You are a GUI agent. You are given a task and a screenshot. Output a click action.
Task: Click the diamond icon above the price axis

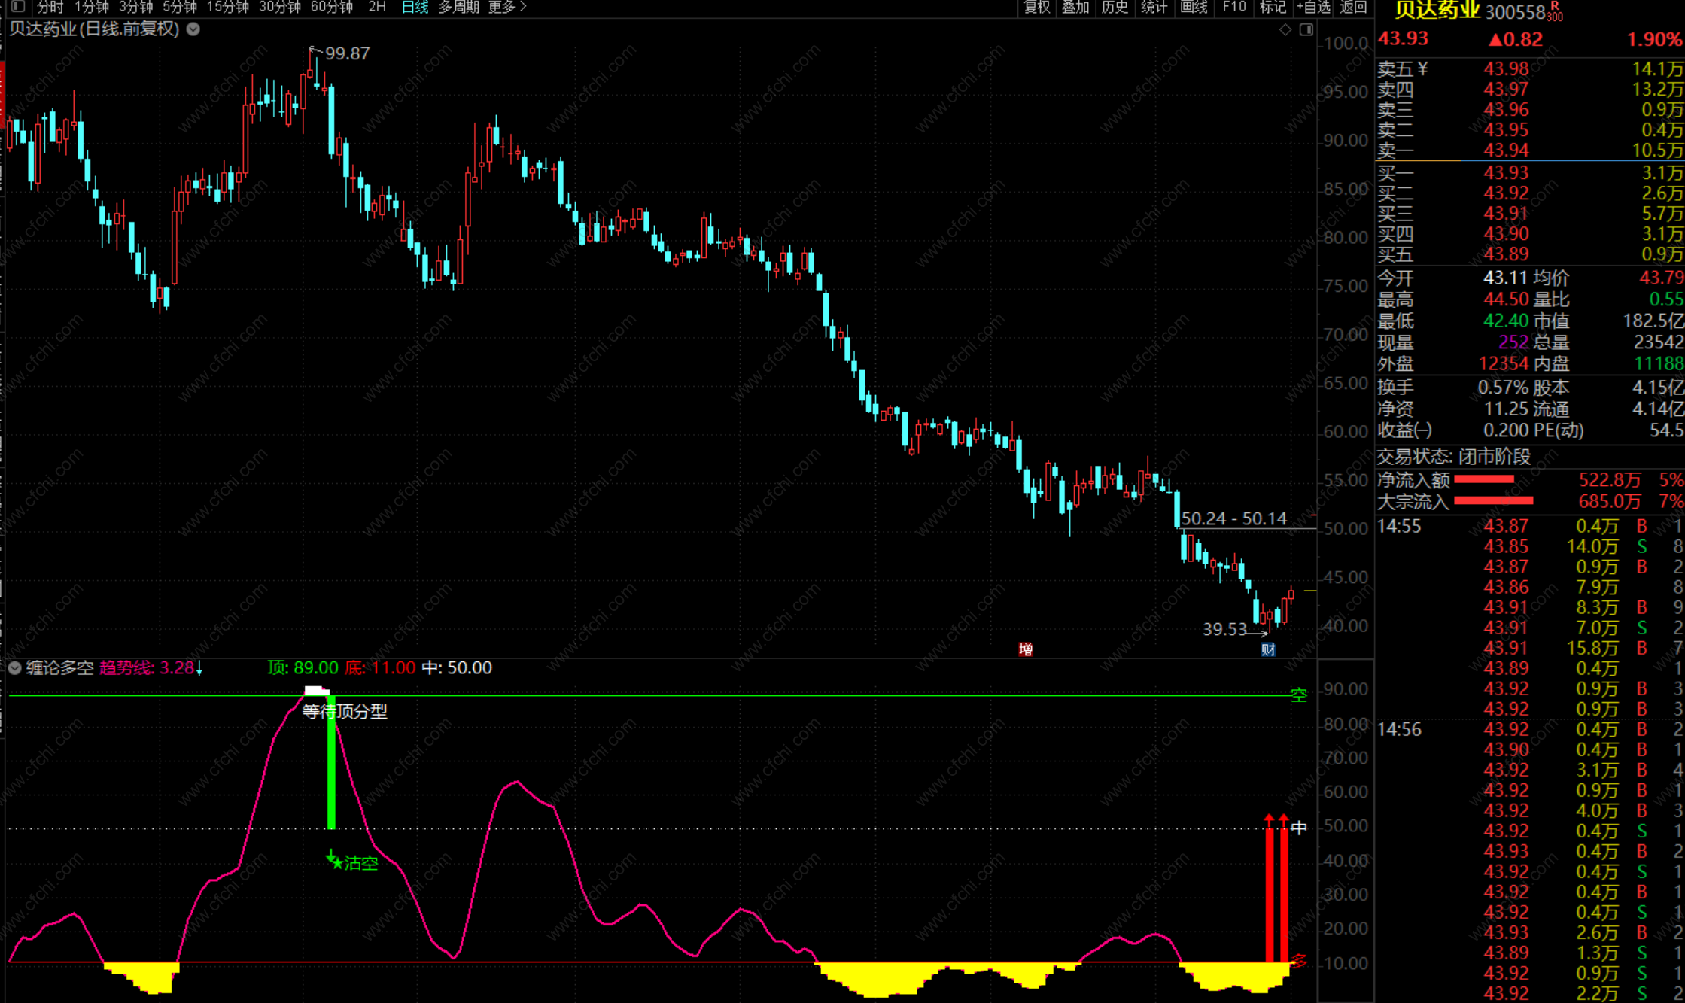tap(1285, 29)
